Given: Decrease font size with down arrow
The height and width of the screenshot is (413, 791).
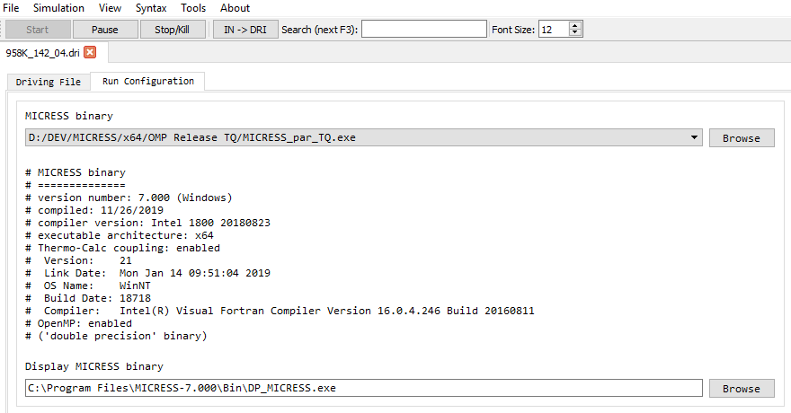Looking at the screenshot, I should click(575, 33).
